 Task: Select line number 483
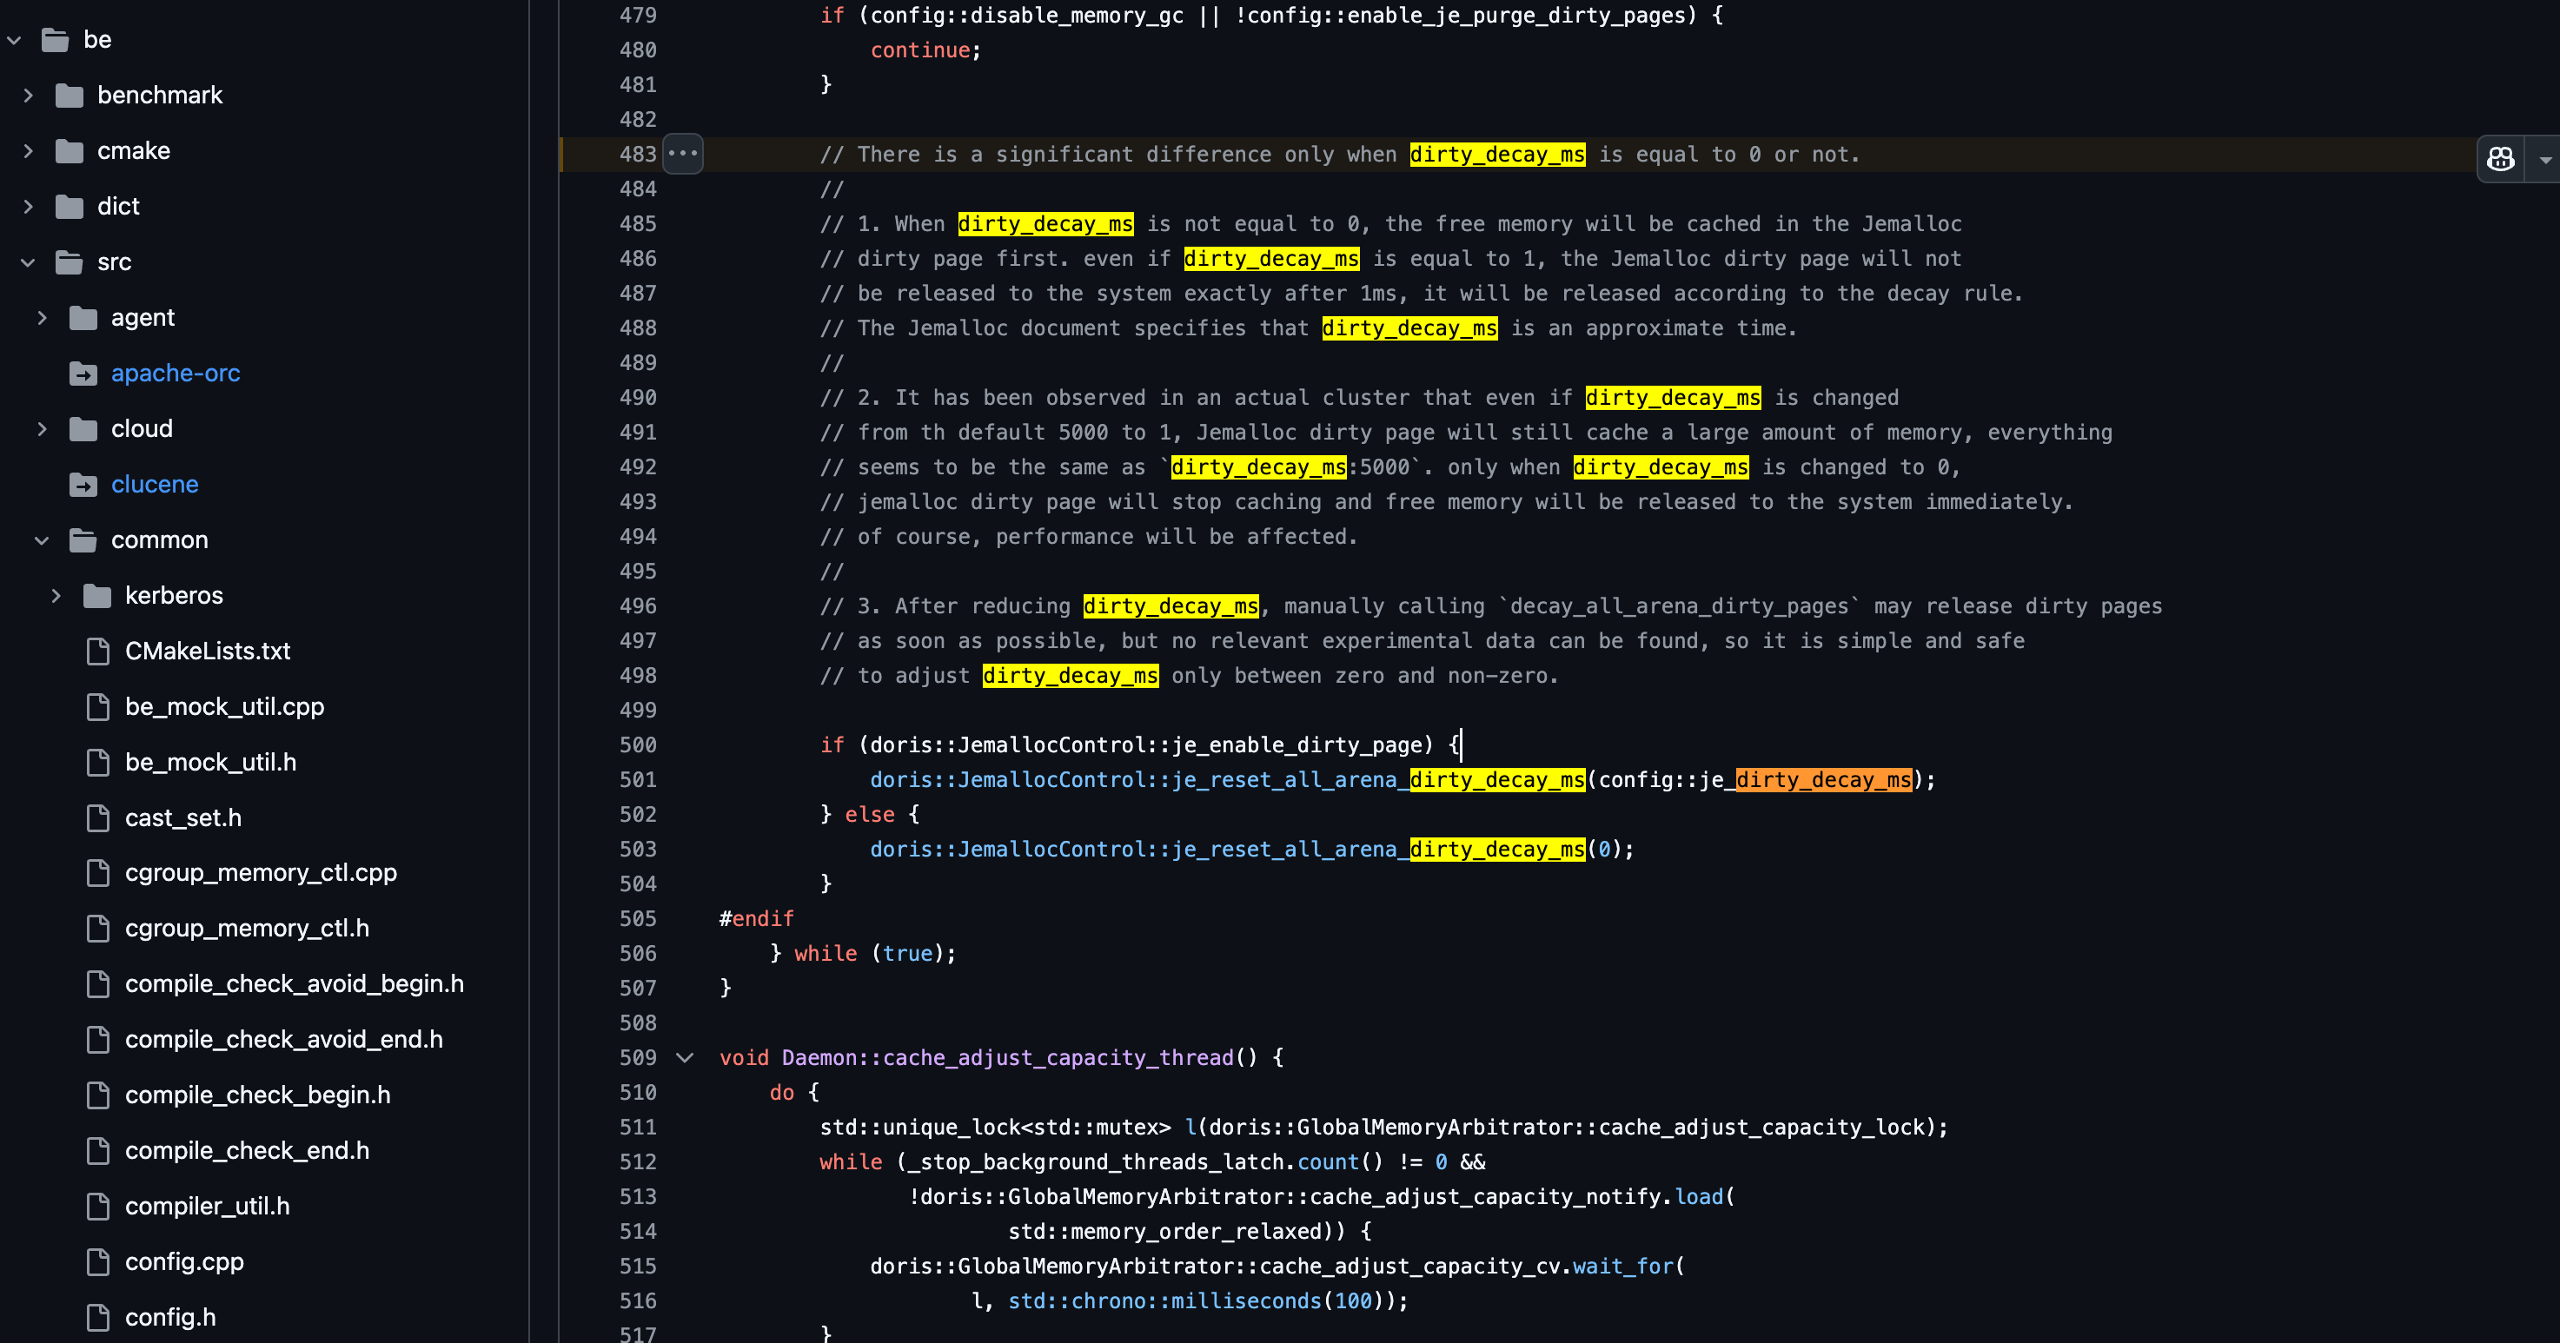637,155
